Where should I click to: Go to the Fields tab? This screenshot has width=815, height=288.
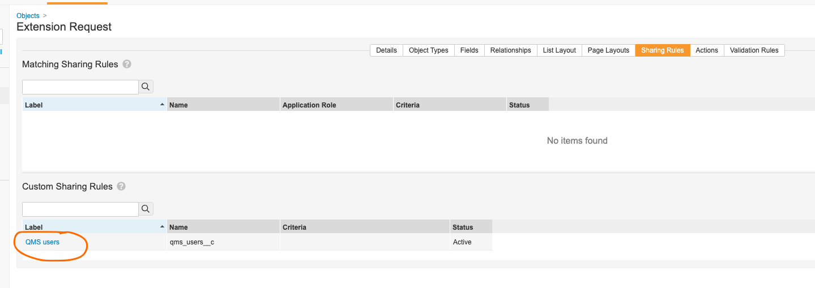coord(469,50)
